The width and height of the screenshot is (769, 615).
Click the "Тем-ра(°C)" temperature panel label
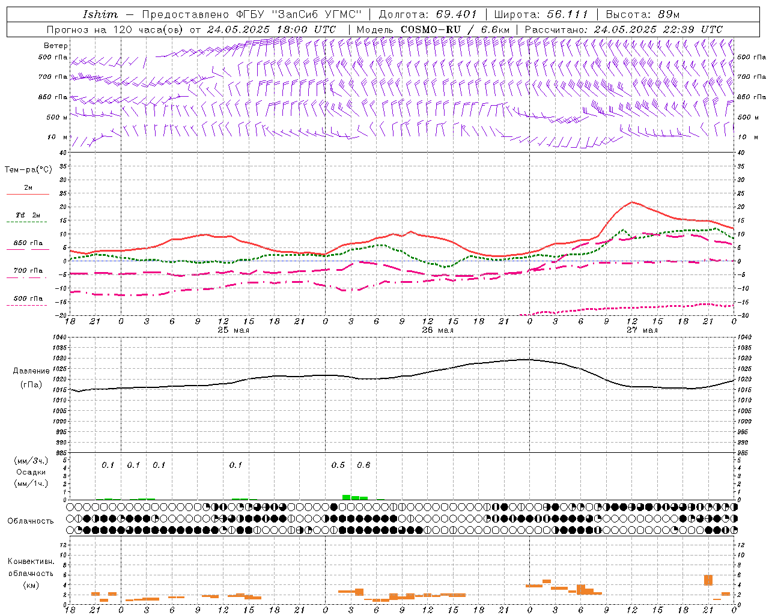[28, 169]
